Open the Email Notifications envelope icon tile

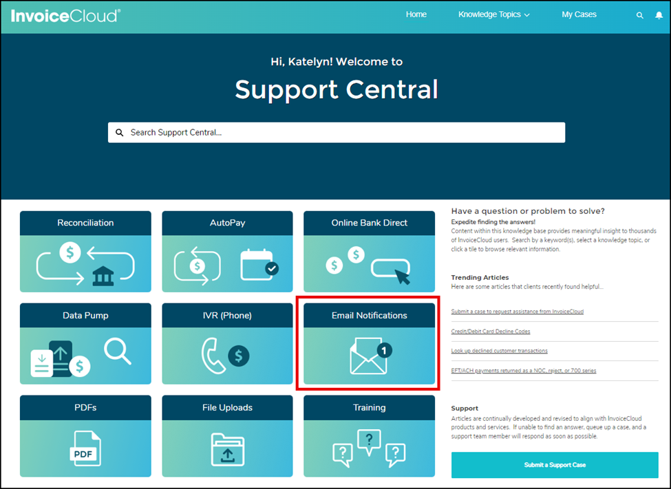(x=370, y=356)
